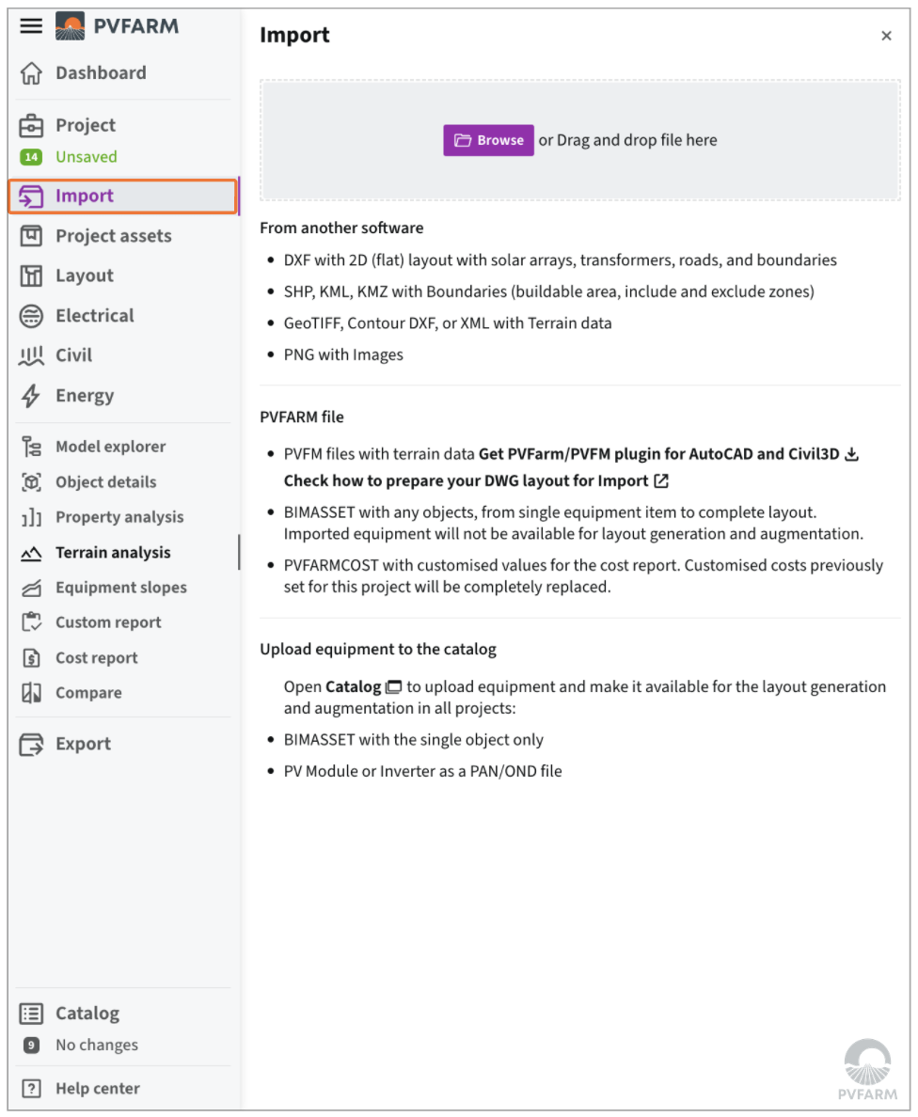The height and width of the screenshot is (1117, 918).
Task: Click the Compare icon in sidebar
Action: pos(31,693)
